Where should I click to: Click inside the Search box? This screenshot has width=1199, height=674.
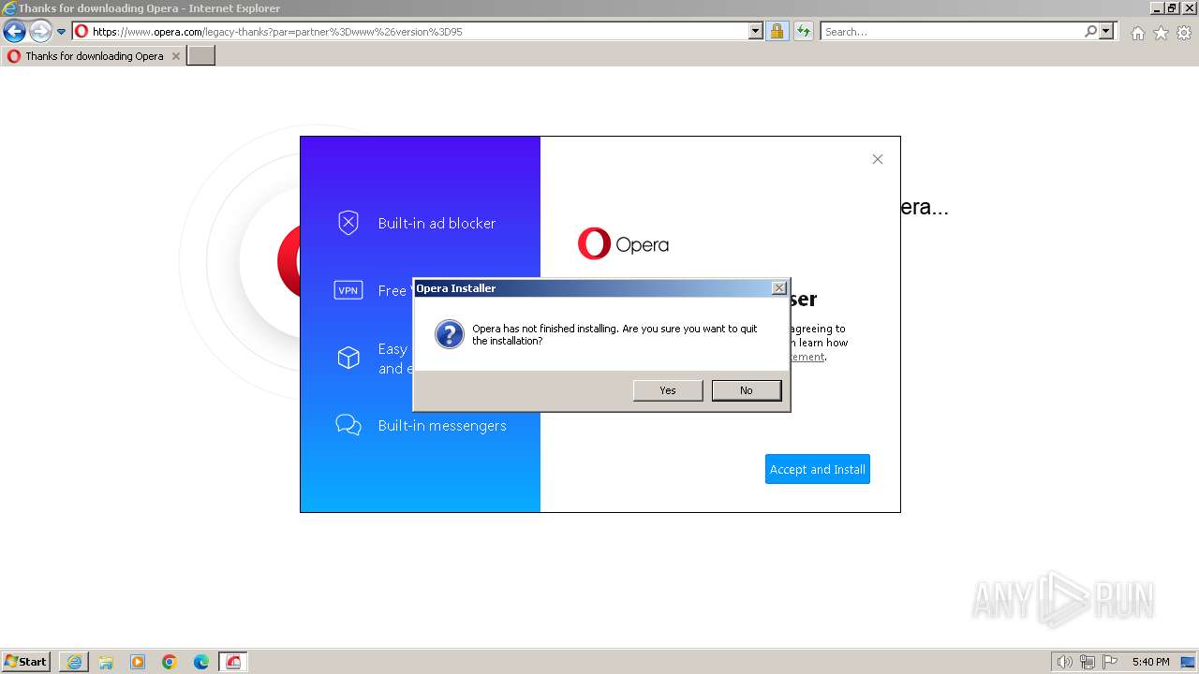pyautogui.click(x=952, y=31)
